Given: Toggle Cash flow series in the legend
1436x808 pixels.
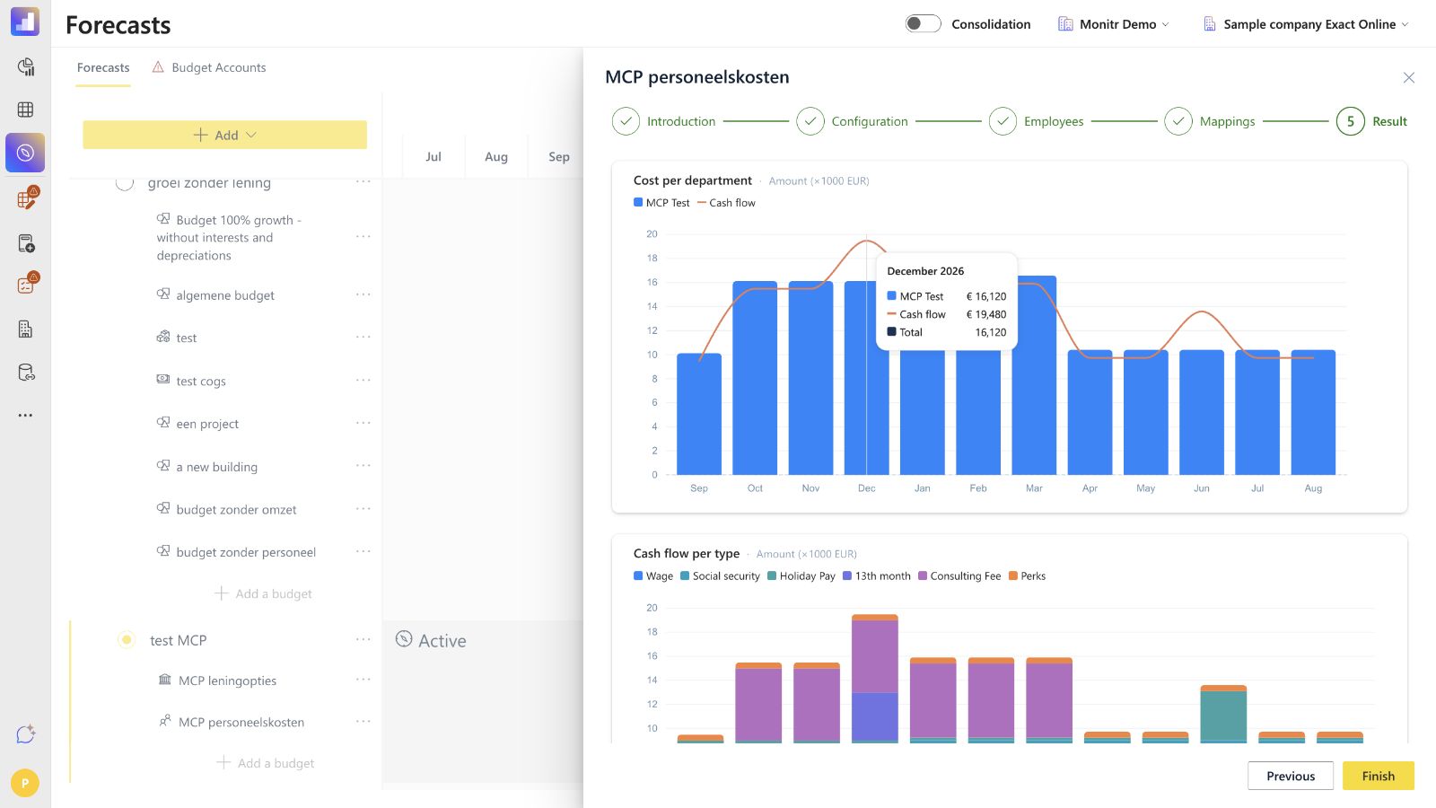Looking at the screenshot, I should pos(726,203).
